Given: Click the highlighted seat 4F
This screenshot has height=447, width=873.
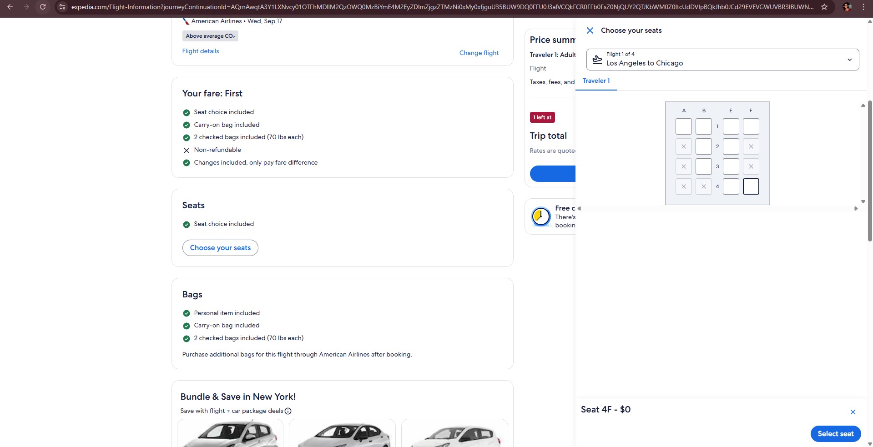Looking at the screenshot, I should (751, 186).
